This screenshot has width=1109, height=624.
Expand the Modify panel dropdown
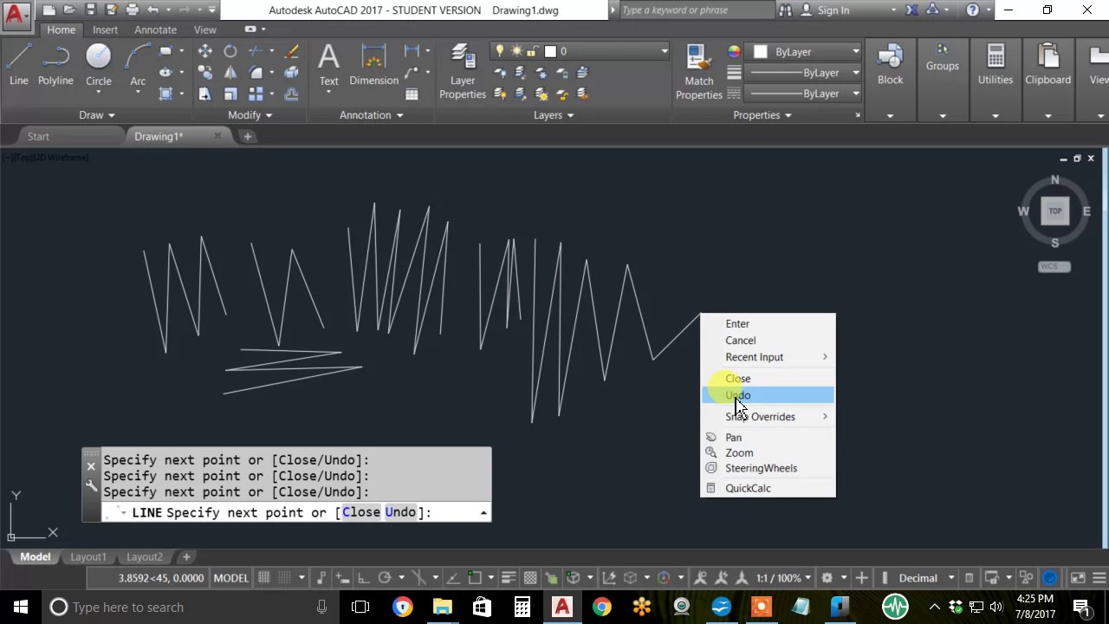pyautogui.click(x=250, y=115)
